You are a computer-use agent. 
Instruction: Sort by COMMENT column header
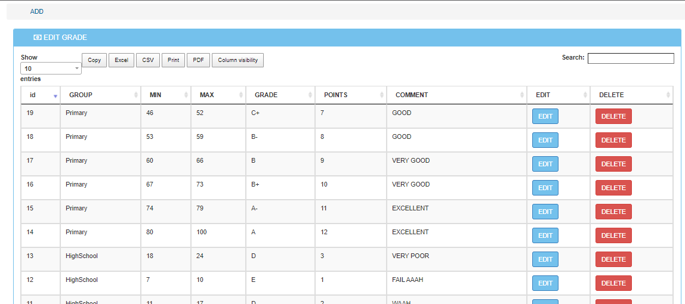click(411, 95)
